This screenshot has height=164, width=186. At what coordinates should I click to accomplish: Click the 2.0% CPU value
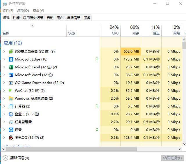point(115,99)
